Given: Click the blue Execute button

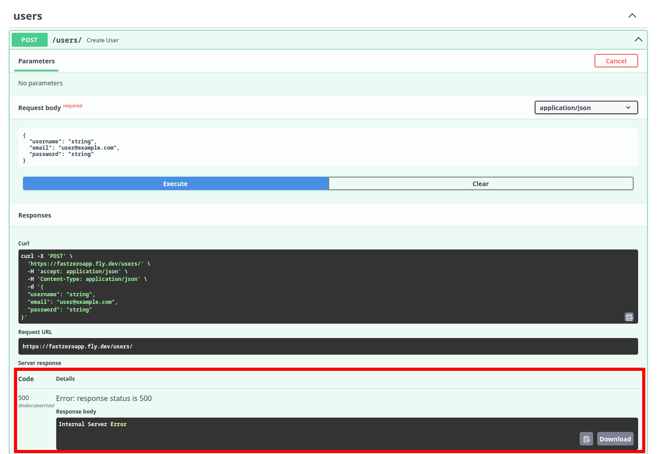Looking at the screenshot, I should click(x=175, y=183).
